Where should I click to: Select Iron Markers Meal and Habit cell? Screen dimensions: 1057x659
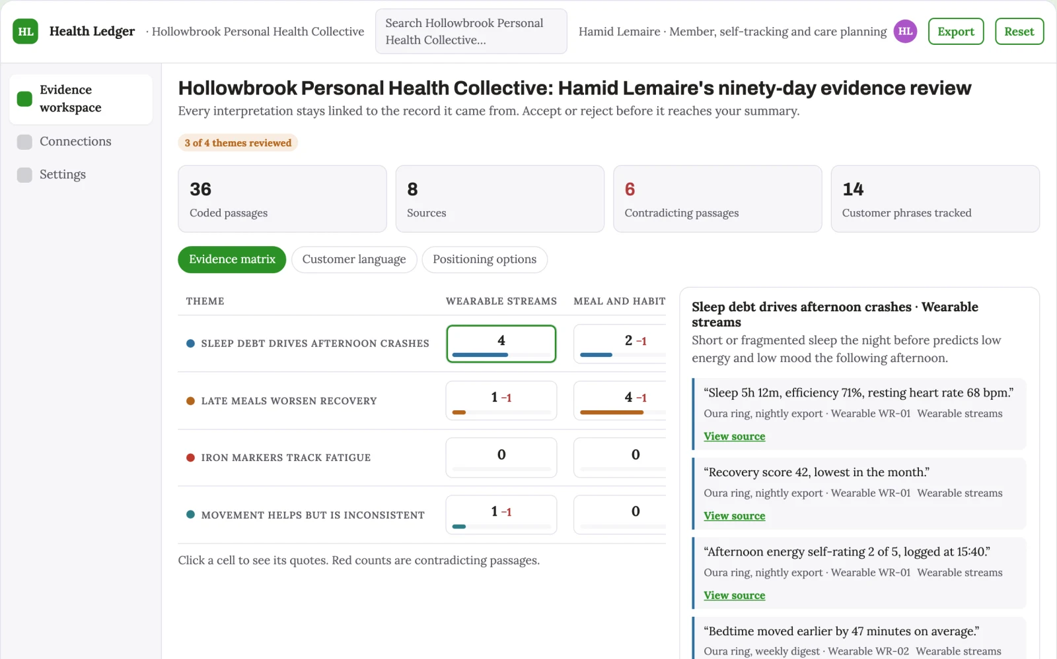(x=620, y=458)
